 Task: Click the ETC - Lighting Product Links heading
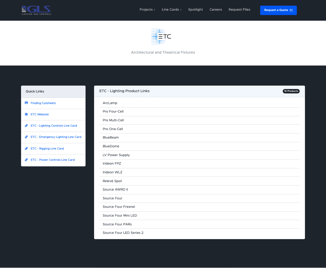(x=124, y=91)
